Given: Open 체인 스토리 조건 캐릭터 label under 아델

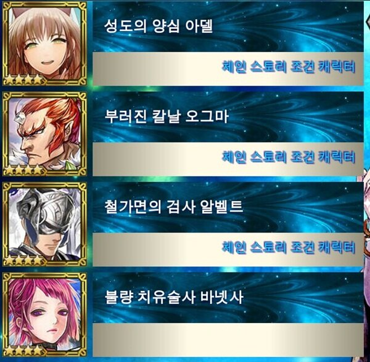Looking at the screenshot, I should [x=289, y=67].
